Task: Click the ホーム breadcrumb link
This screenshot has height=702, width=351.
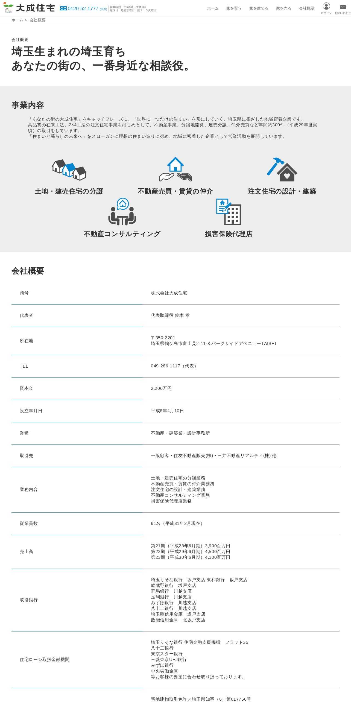Action: click(17, 20)
